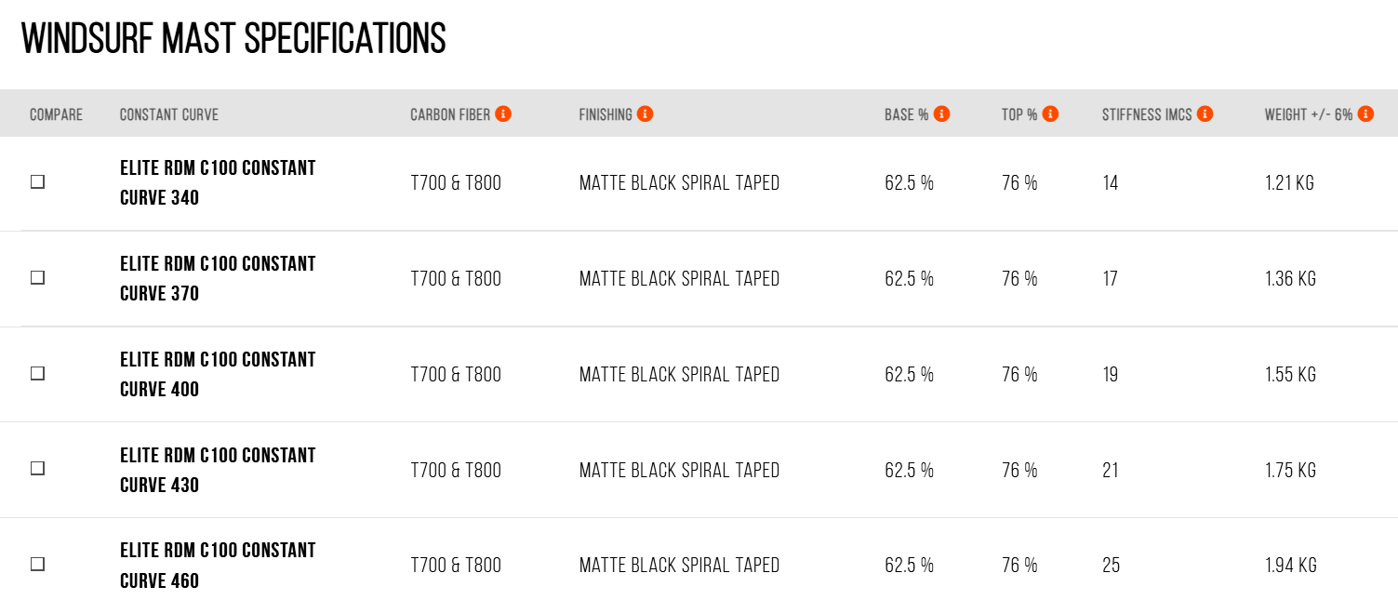The width and height of the screenshot is (1398, 600).
Task: Open Elite RDM C100 Constant Curve 340 link
Action: [218, 182]
